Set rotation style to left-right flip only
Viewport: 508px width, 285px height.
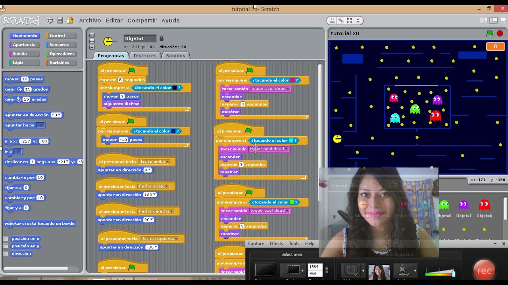coord(92,41)
